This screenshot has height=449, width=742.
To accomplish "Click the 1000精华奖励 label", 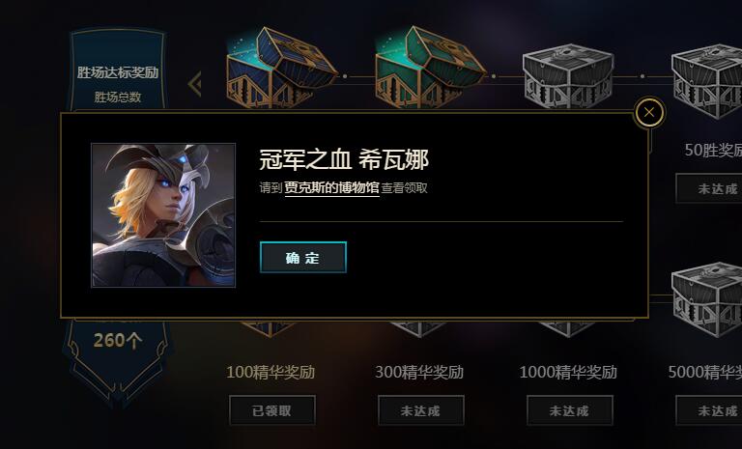I will point(568,372).
